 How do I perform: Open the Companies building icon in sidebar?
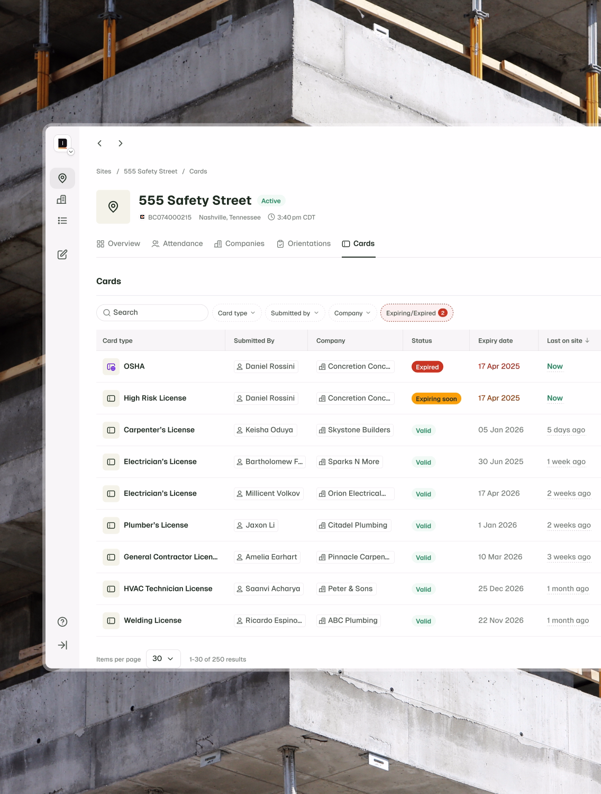pos(62,200)
